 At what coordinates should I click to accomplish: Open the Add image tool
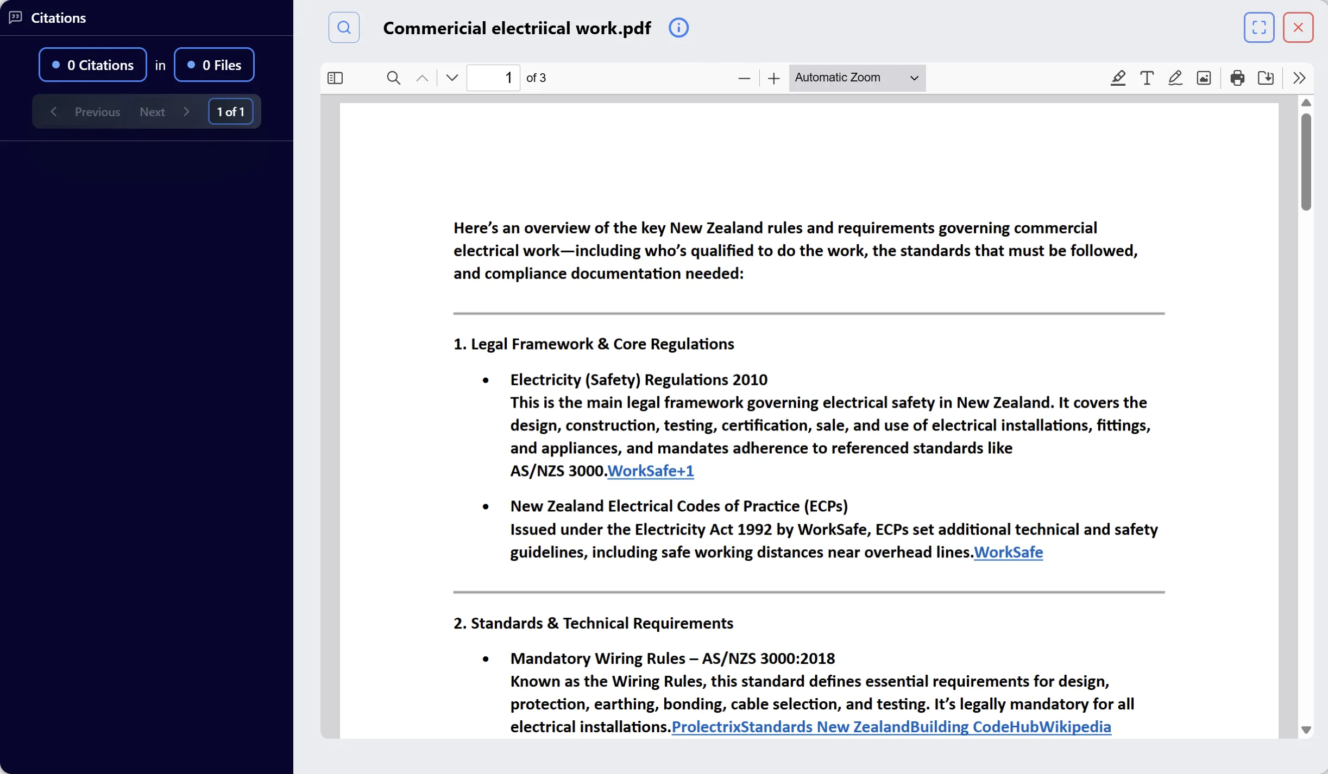coord(1204,78)
